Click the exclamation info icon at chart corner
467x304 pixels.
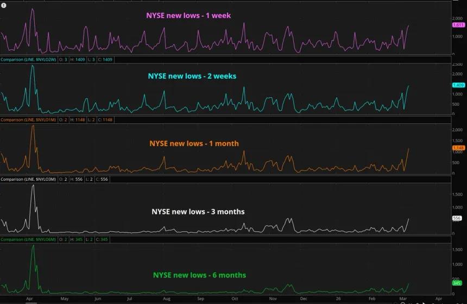point(4,5)
